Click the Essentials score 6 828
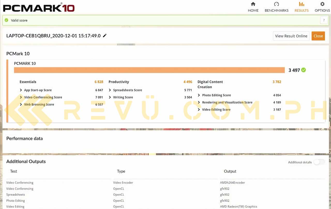This screenshot has height=209, width=331. pyautogui.click(x=99, y=82)
